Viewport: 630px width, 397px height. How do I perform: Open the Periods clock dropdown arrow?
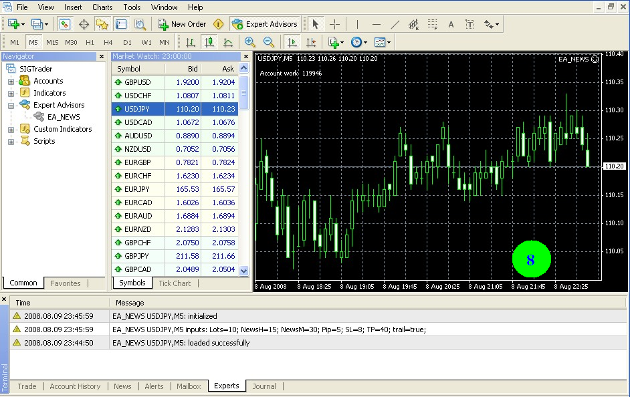point(365,42)
